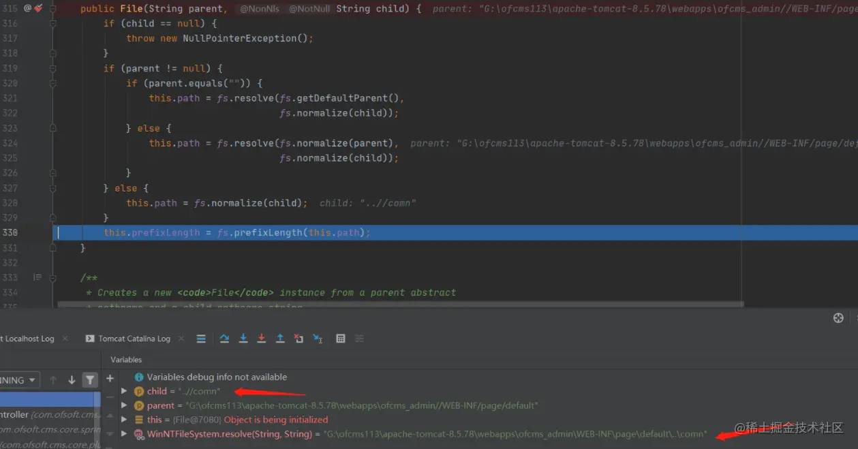Click inline hint child: "..//comn" on line 328
This screenshot has width=858, height=449.
coord(368,203)
